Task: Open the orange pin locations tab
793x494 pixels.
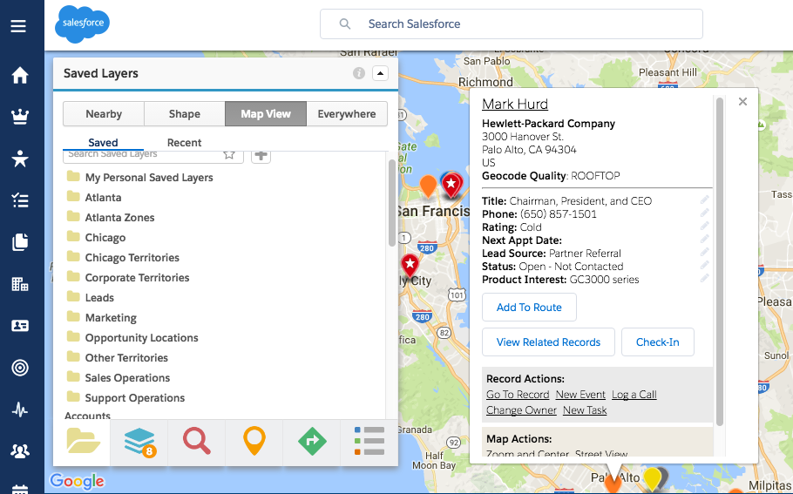Action: 254,443
